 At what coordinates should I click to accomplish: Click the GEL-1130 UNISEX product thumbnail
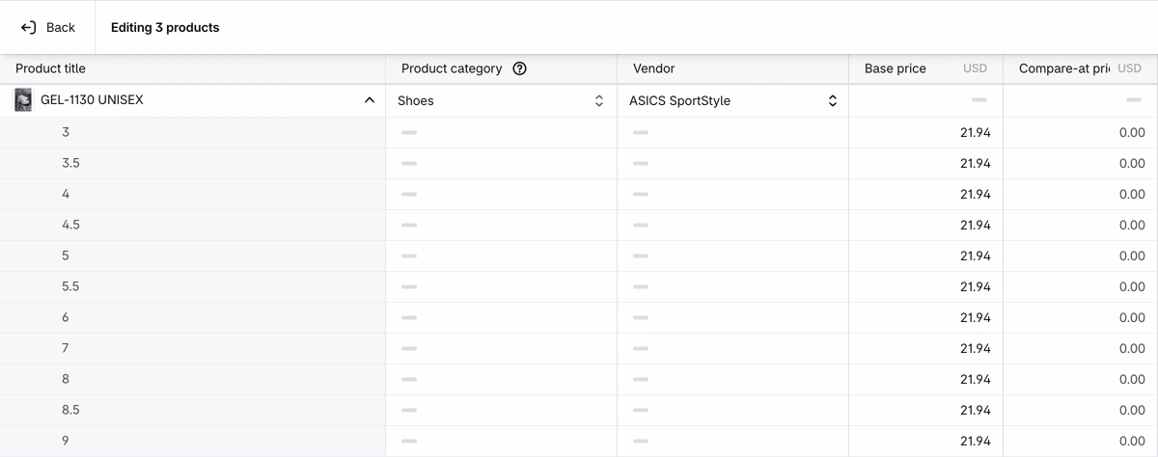[23, 100]
